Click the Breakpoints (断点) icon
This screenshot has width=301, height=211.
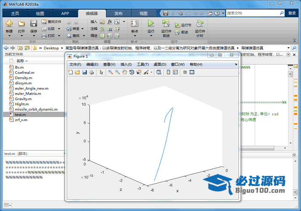coord(135,23)
